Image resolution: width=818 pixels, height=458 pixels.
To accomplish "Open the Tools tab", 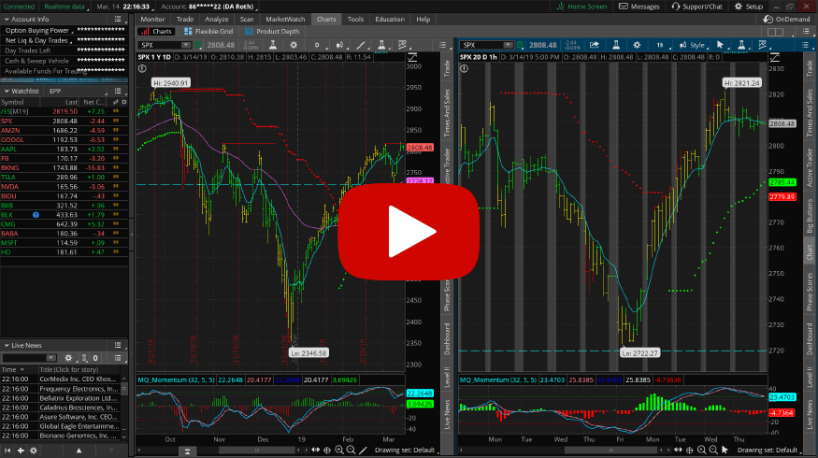I will point(355,20).
